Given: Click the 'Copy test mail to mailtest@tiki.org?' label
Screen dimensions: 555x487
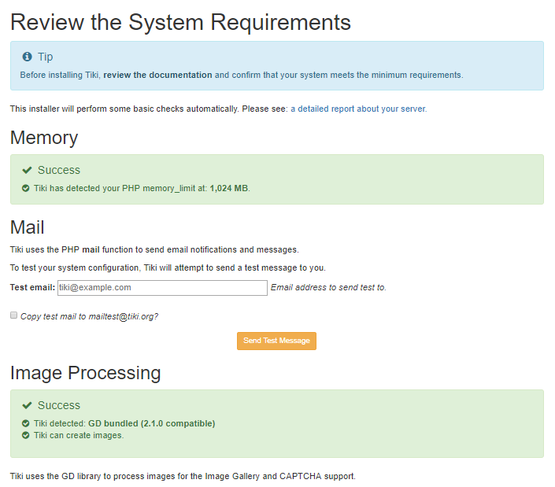Looking at the screenshot, I should 89,316.
